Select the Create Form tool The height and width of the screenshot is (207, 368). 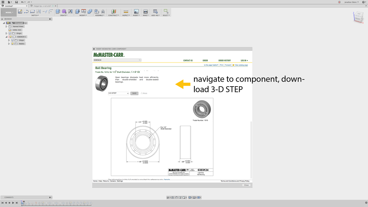[x=64, y=11]
